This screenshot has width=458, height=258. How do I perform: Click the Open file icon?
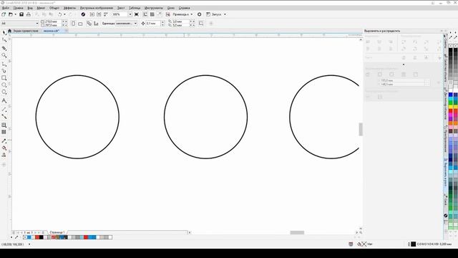11,14
